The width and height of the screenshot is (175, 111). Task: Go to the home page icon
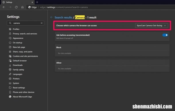pos(22,7)
